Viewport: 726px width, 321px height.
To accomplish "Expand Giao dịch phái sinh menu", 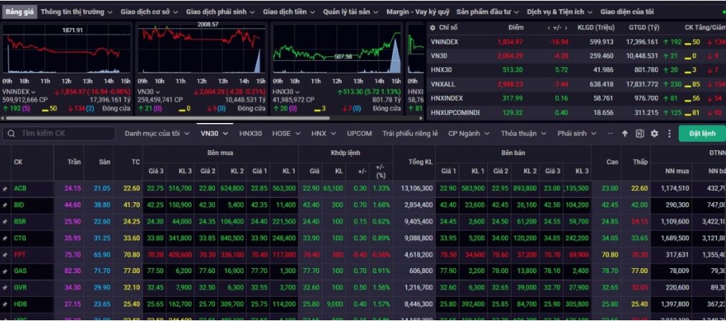I will 221,12.
